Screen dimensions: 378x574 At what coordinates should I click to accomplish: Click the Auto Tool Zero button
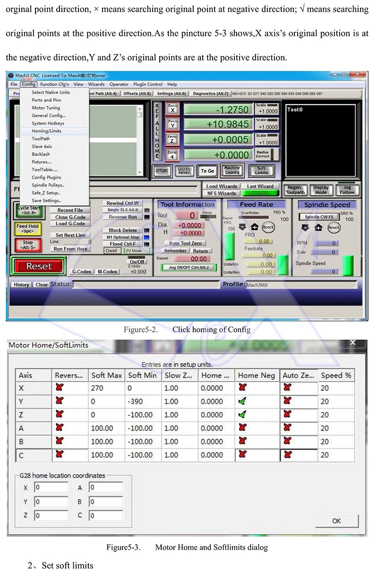[x=185, y=243]
